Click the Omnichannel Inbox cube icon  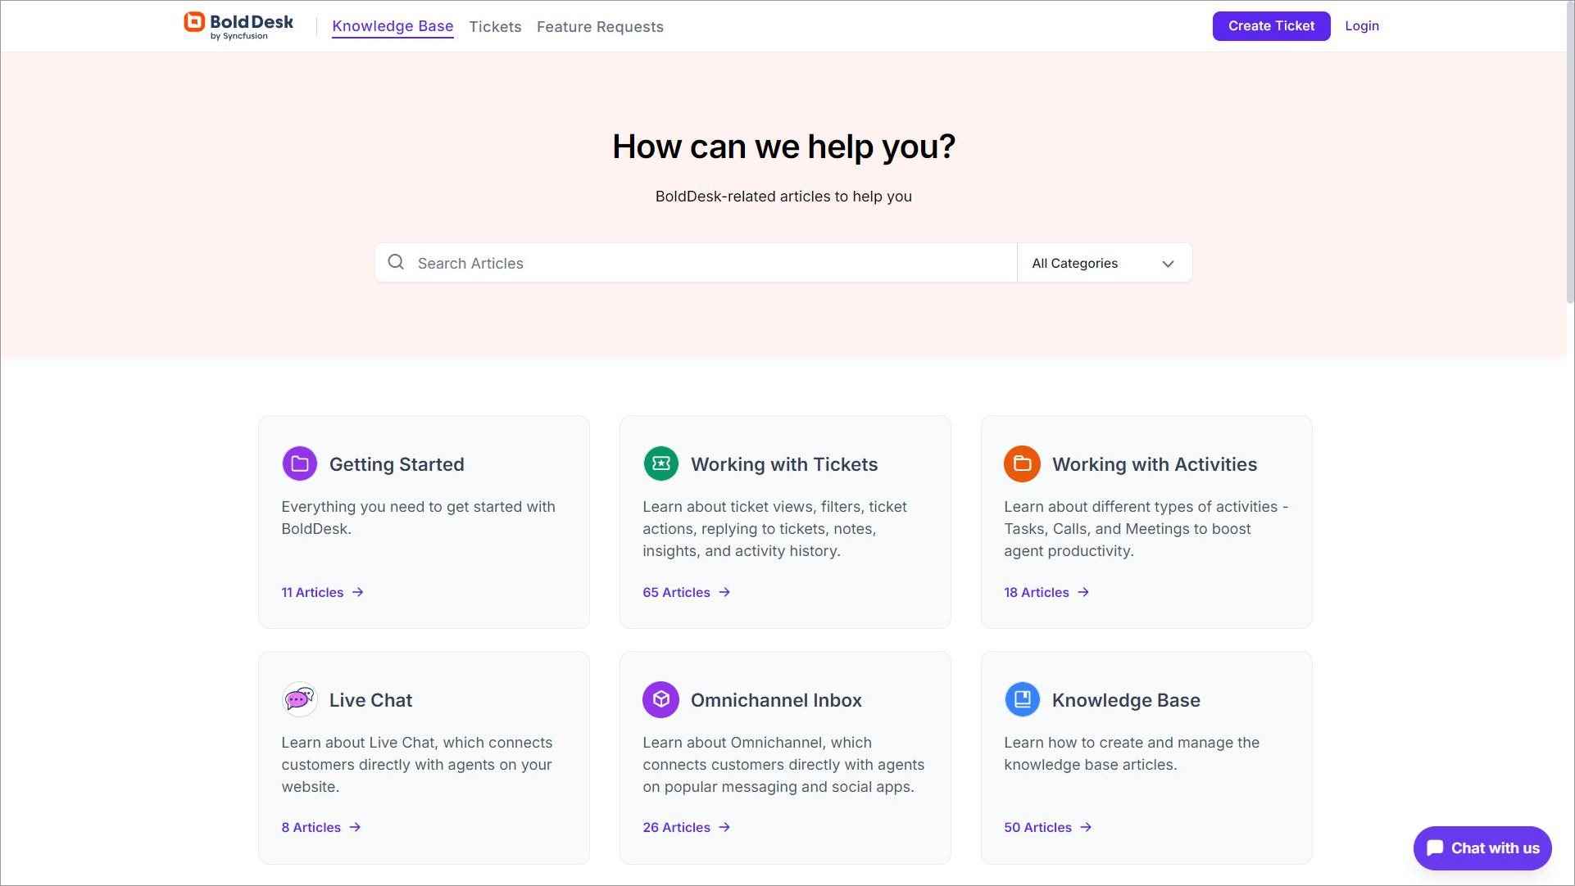tap(660, 699)
